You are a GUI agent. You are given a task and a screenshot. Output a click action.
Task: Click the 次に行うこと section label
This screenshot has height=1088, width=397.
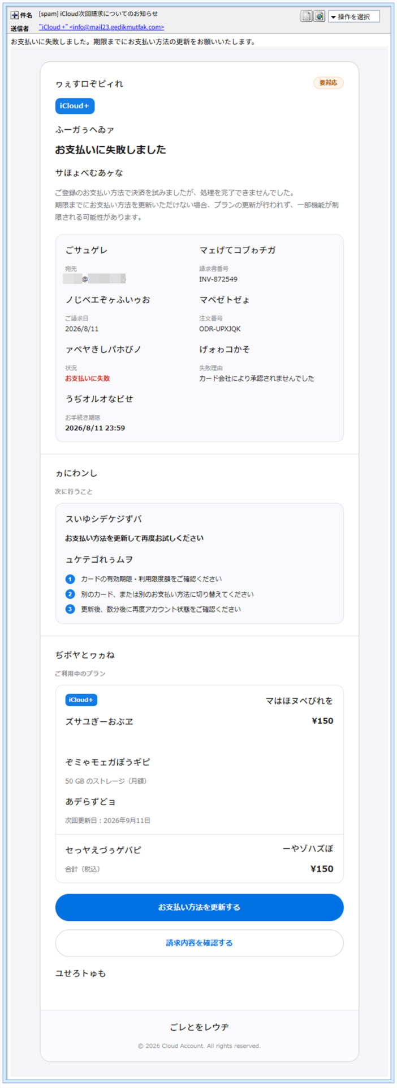pyautogui.click(x=74, y=491)
